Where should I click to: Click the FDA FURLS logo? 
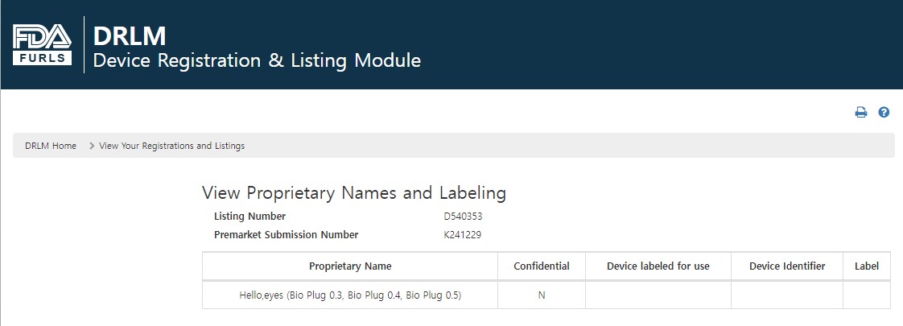[43, 44]
